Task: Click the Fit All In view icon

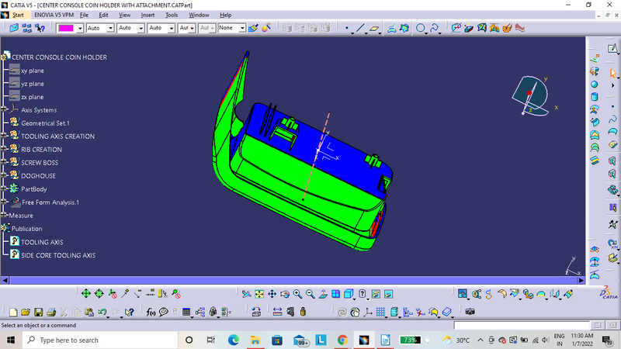Action: tap(259, 294)
